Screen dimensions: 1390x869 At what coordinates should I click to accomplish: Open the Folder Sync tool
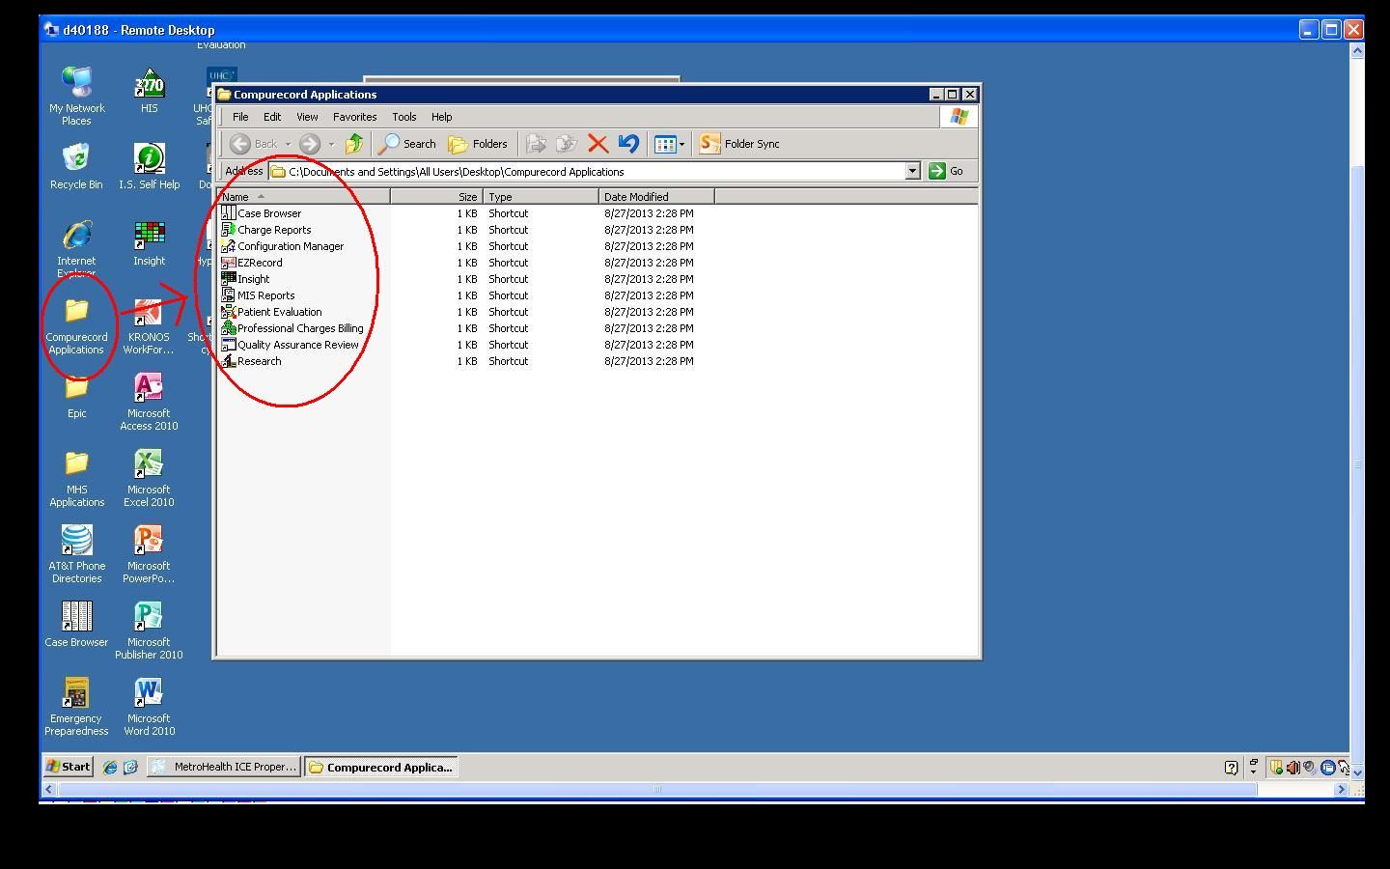point(739,144)
